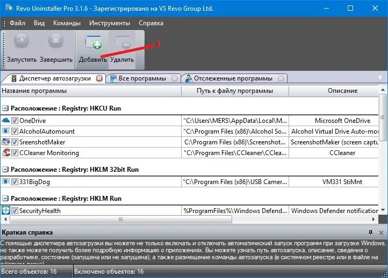Click the Windows Defender notification description
The height and width of the screenshot is (278, 388).
pos(334,211)
